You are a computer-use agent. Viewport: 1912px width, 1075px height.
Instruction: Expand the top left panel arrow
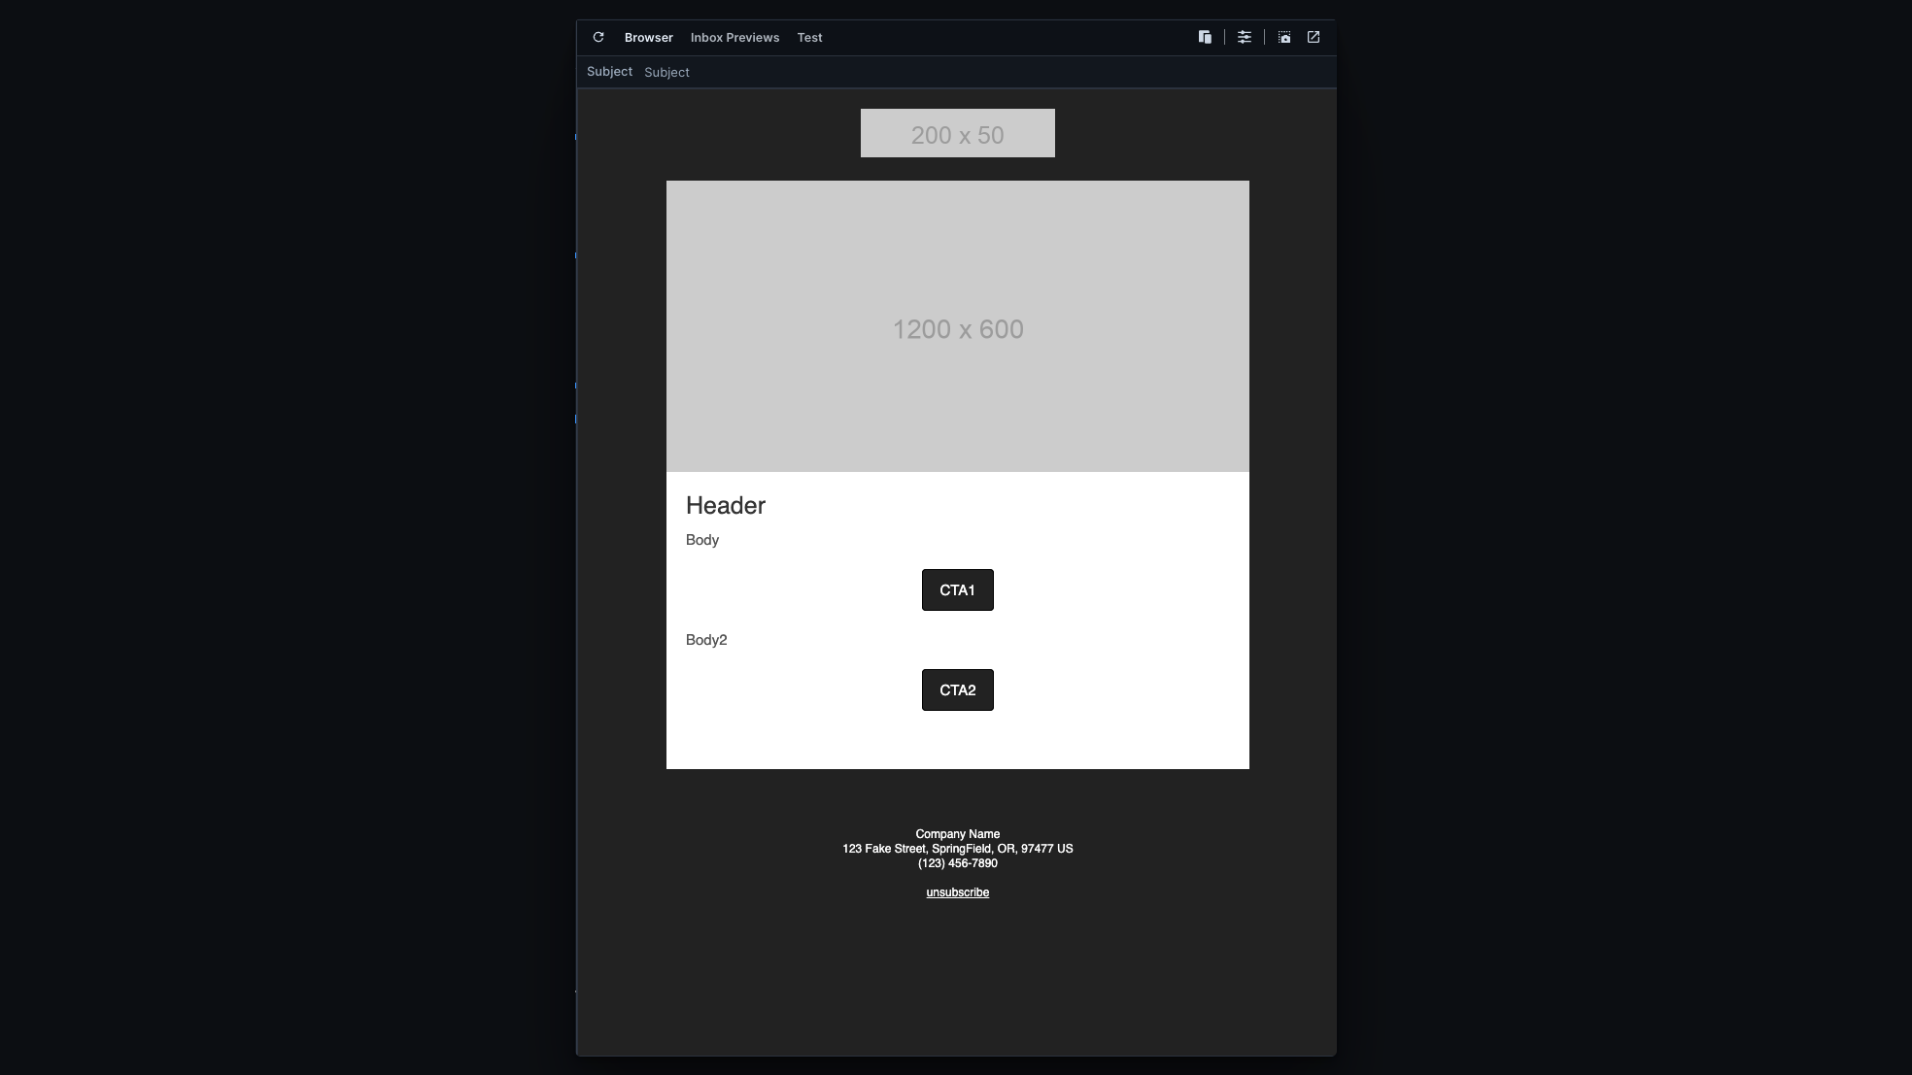coord(575,137)
